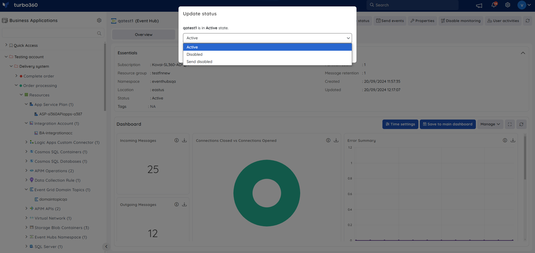The height and width of the screenshot is (253, 535).
Task: Open the top bar settings gear
Action: pos(508,5)
